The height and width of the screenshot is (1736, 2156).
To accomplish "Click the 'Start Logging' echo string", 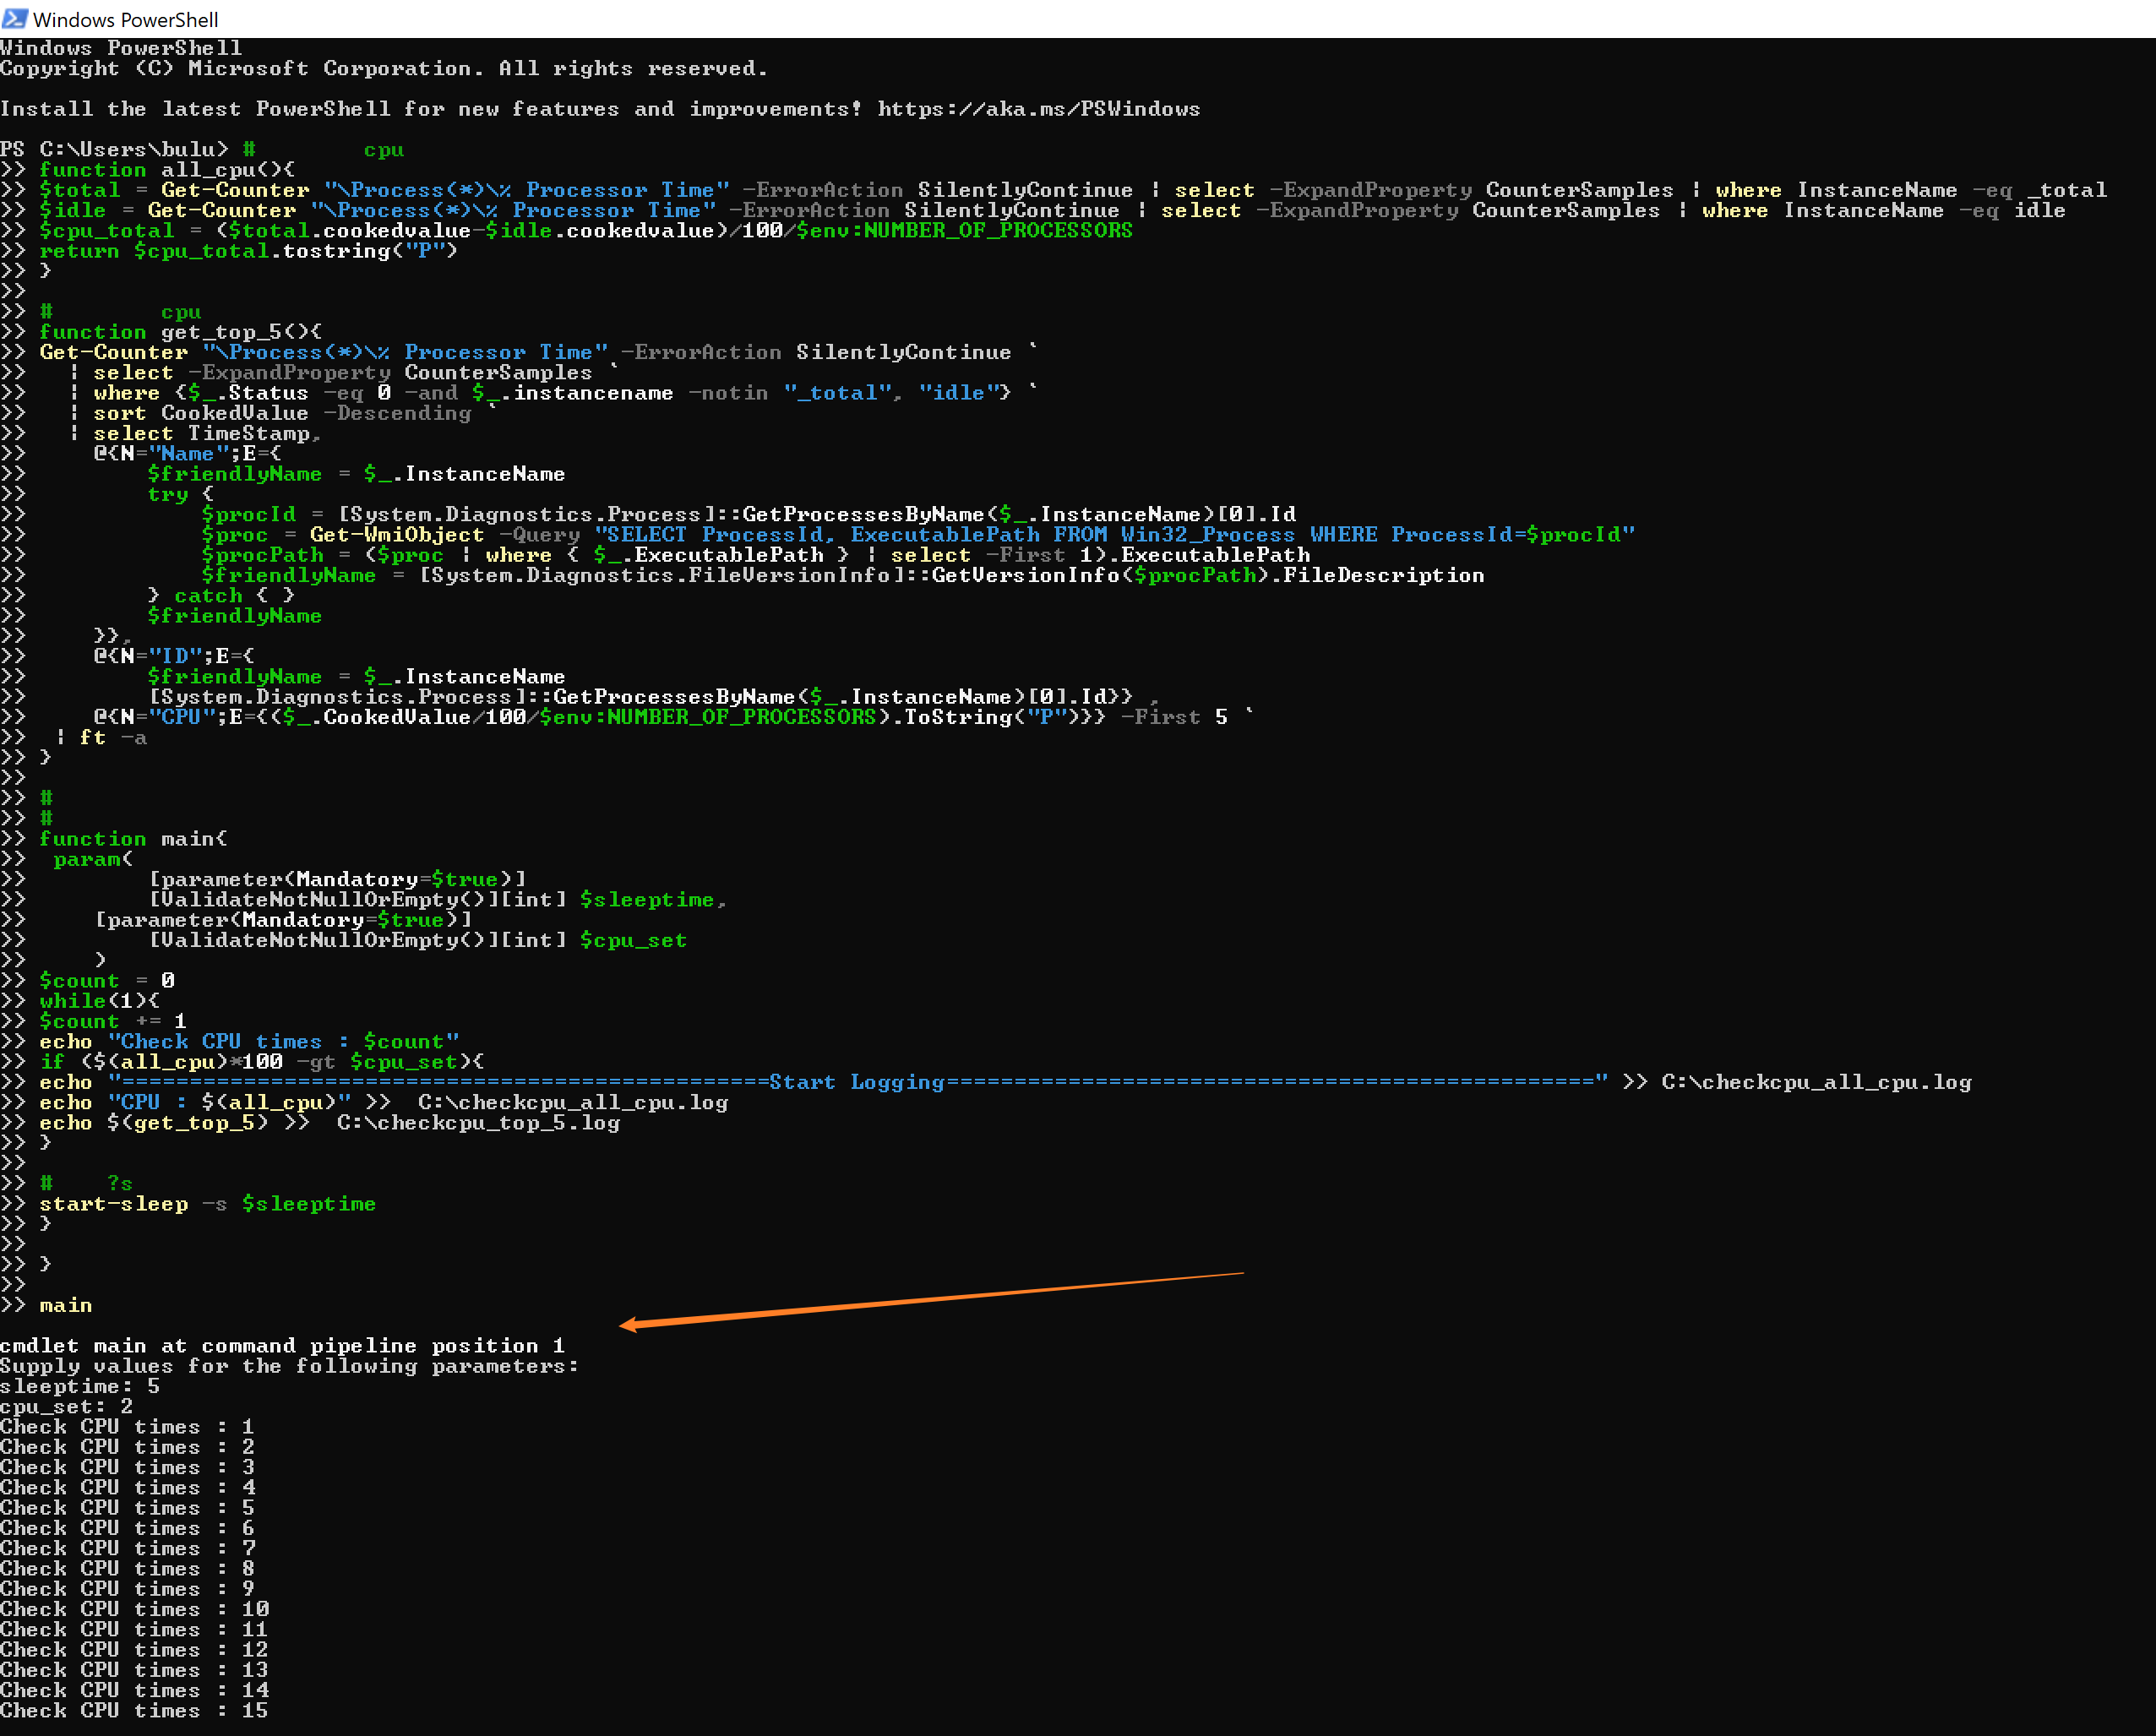I will pos(856,1082).
